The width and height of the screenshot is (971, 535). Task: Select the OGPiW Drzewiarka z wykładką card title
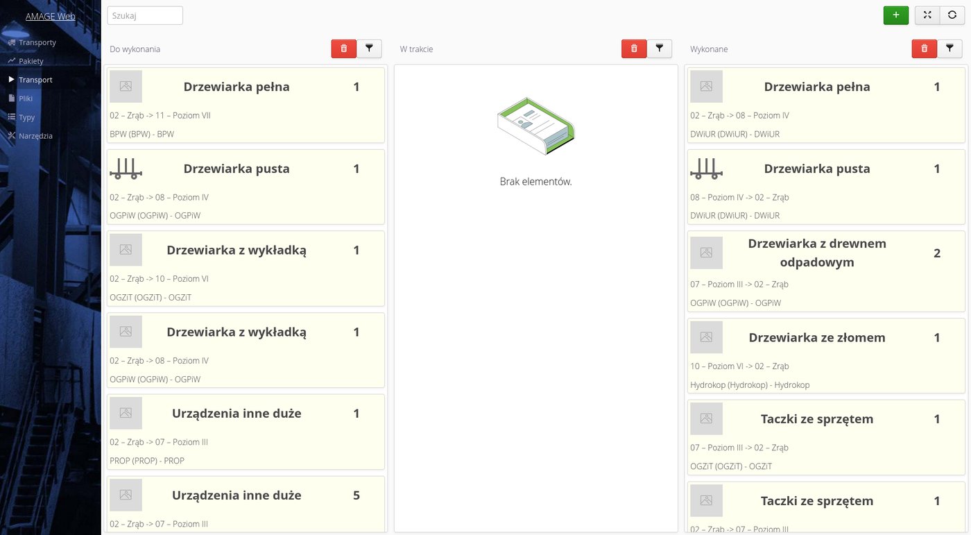[x=237, y=332]
